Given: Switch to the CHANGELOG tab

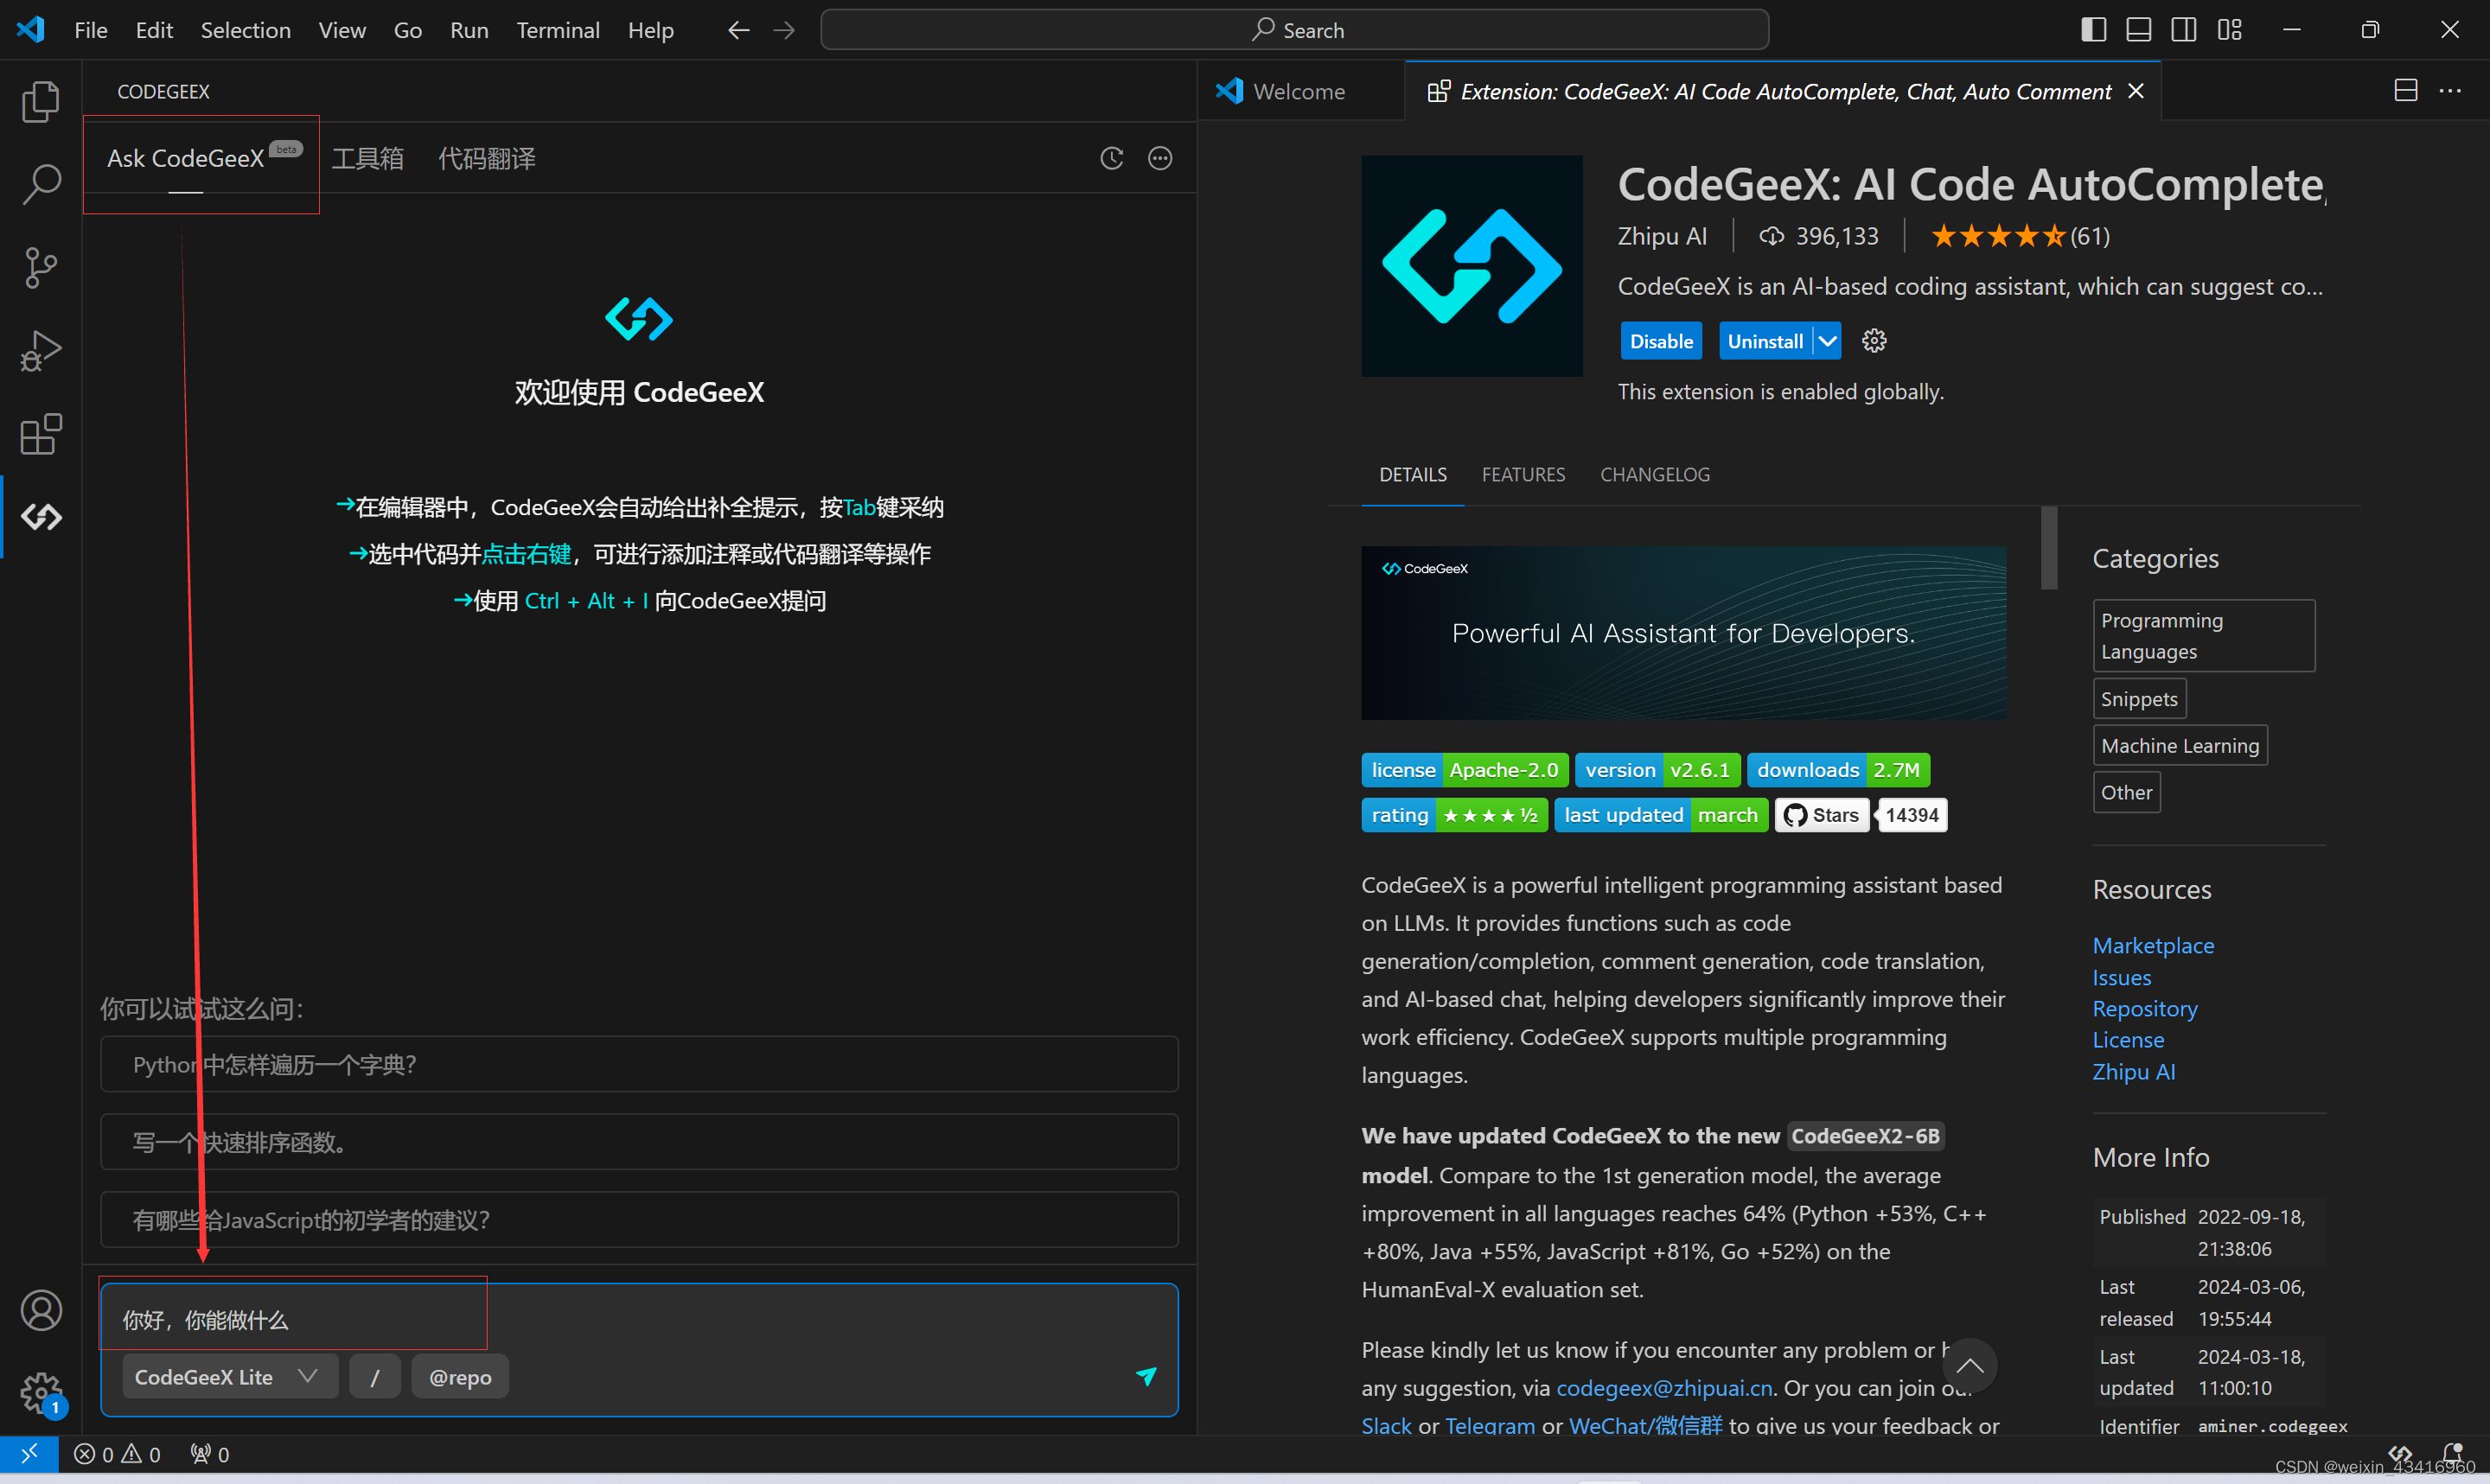Looking at the screenshot, I should [x=1655, y=474].
